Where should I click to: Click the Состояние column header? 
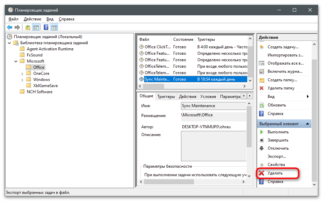coord(183,39)
